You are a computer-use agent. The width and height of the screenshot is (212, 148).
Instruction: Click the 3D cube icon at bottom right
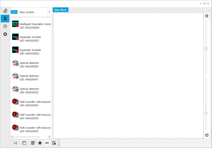tap(207, 135)
